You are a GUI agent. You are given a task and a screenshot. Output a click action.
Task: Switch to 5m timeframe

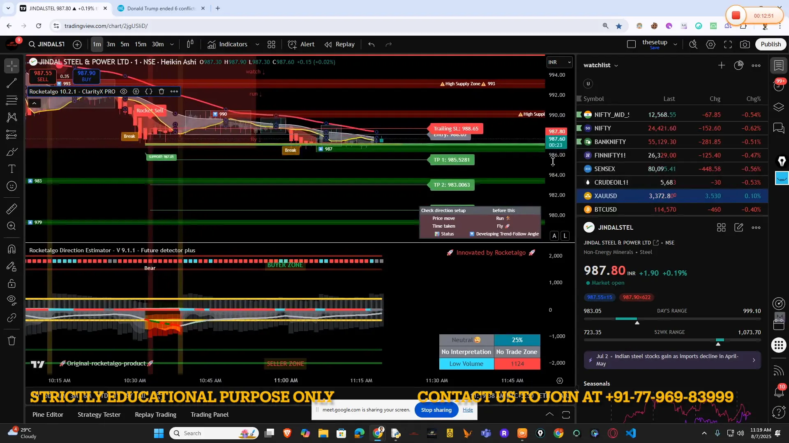point(125,44)
